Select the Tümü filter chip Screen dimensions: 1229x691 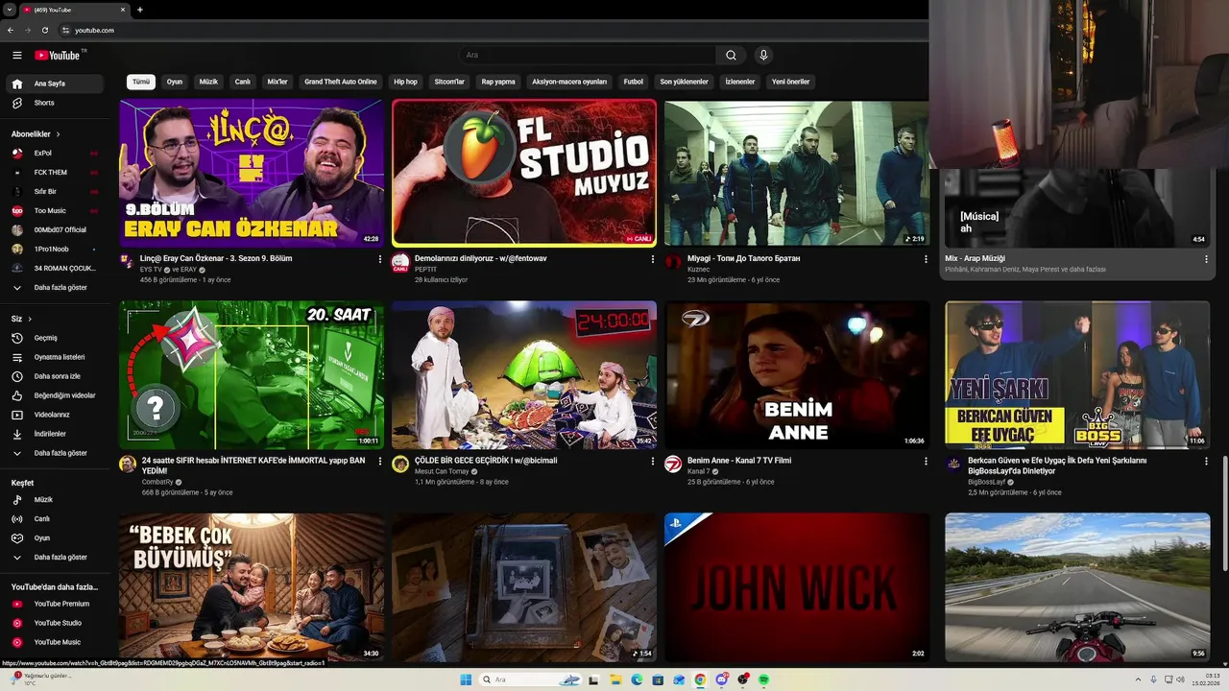point(141,82)
